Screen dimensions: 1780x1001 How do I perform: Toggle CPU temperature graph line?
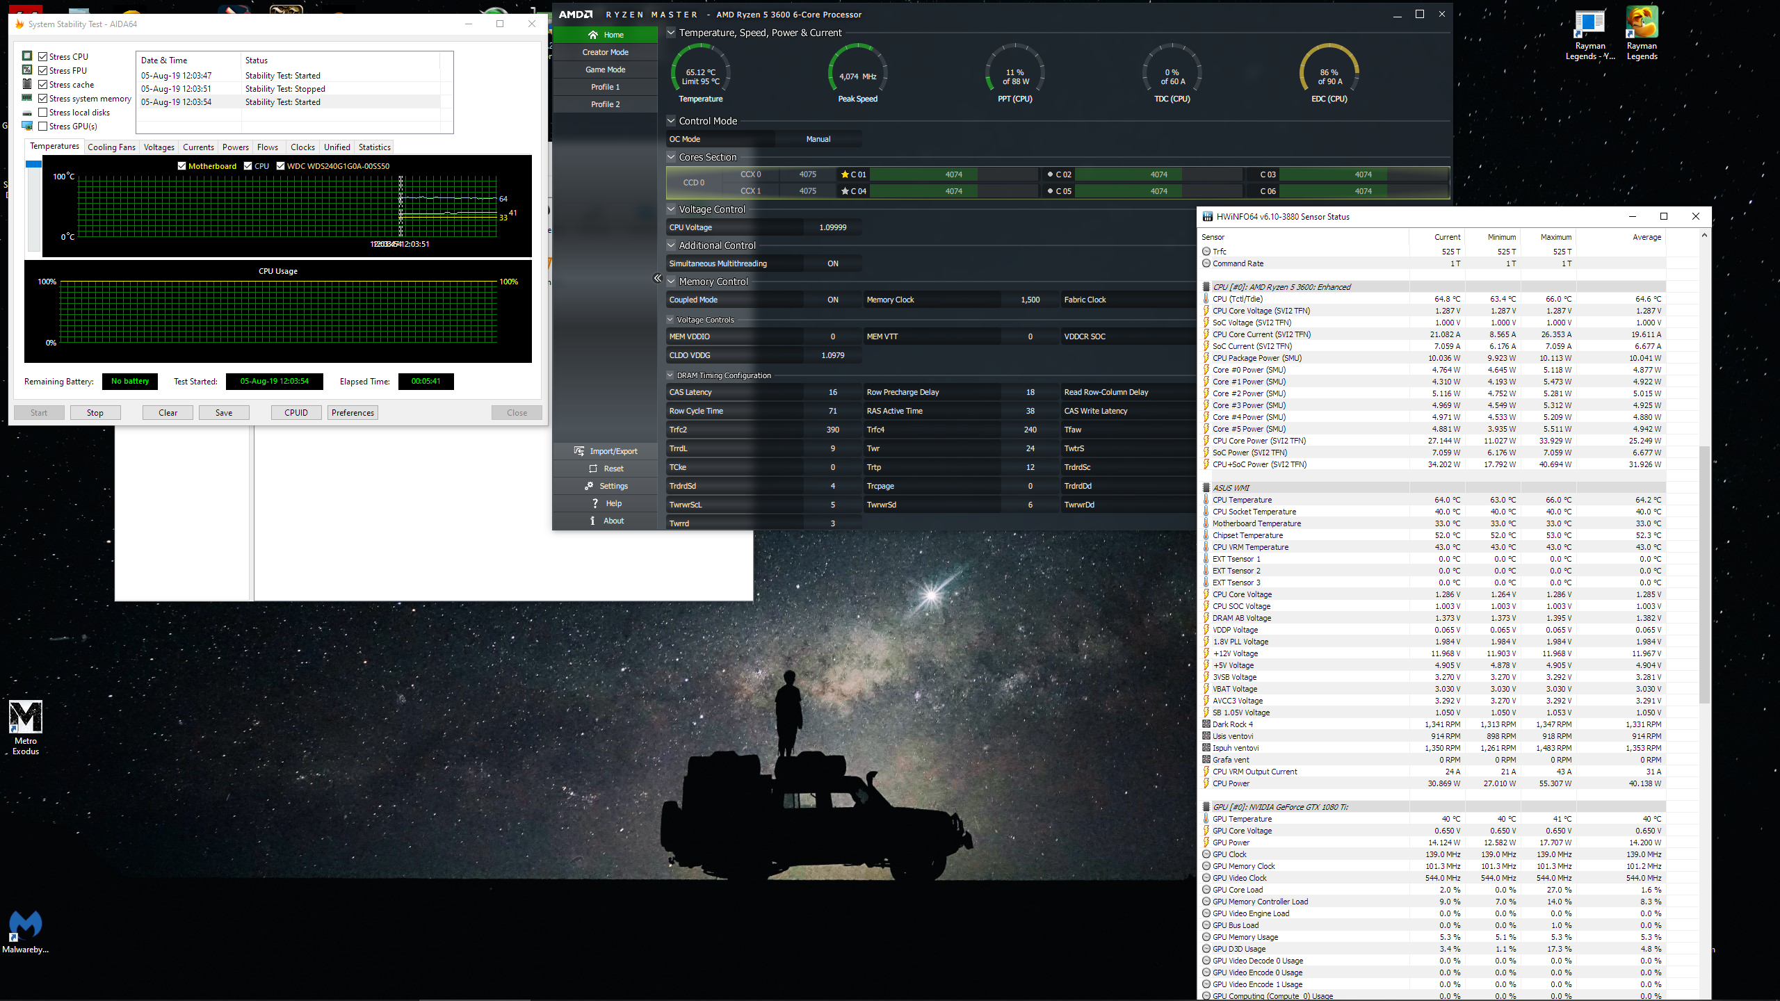pyautogui.click(x=248, y=166)
